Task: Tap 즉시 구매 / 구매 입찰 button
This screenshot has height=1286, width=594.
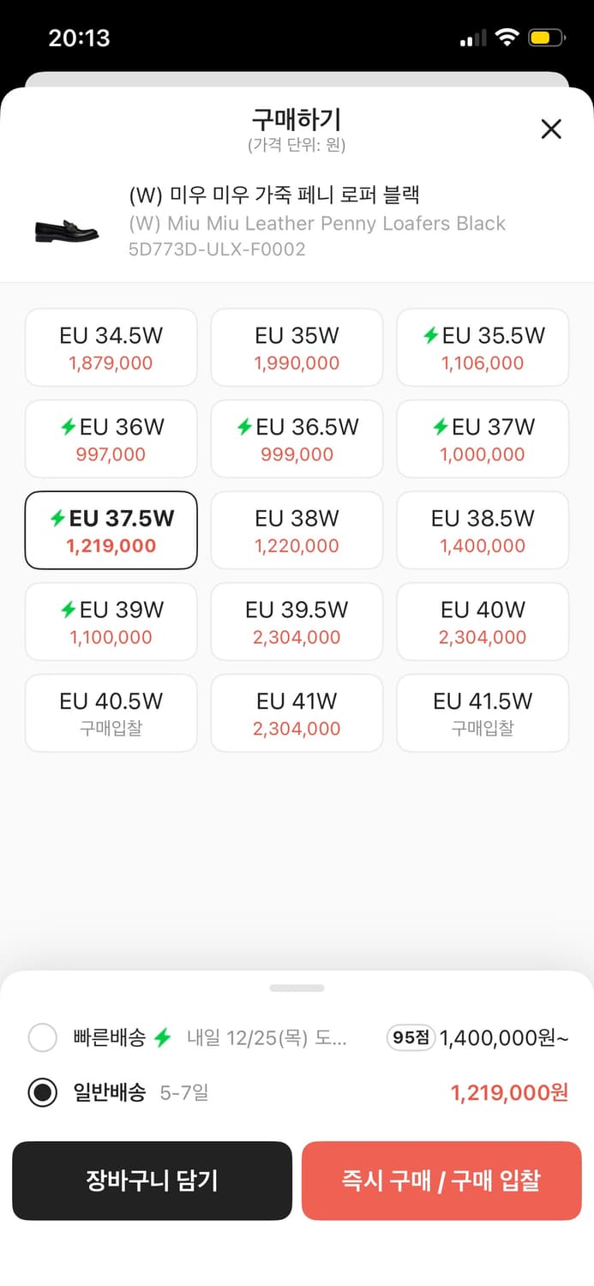Action: 441,1181
